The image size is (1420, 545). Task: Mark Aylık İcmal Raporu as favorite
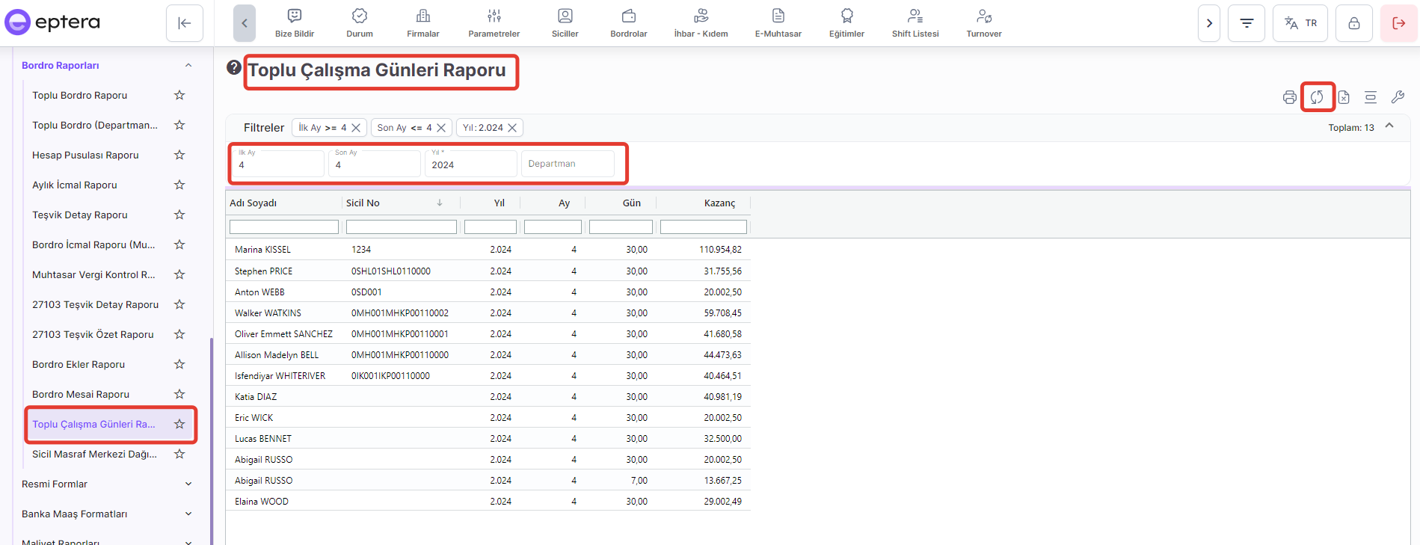pos(179,185)
